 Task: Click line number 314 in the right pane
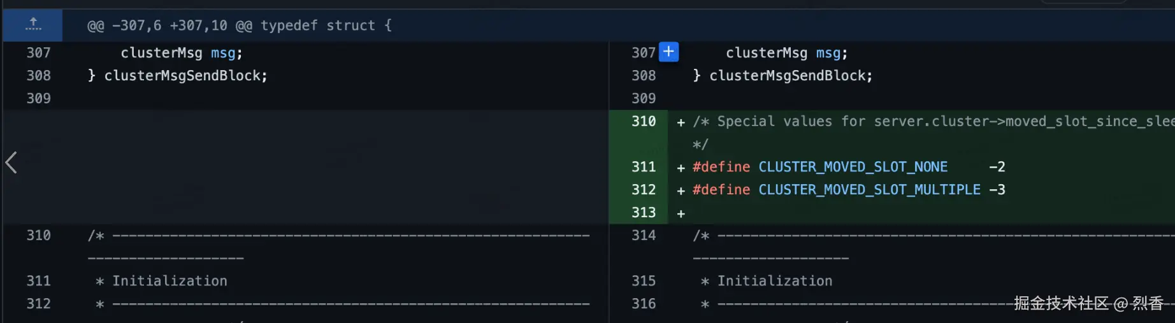(643, 236)
